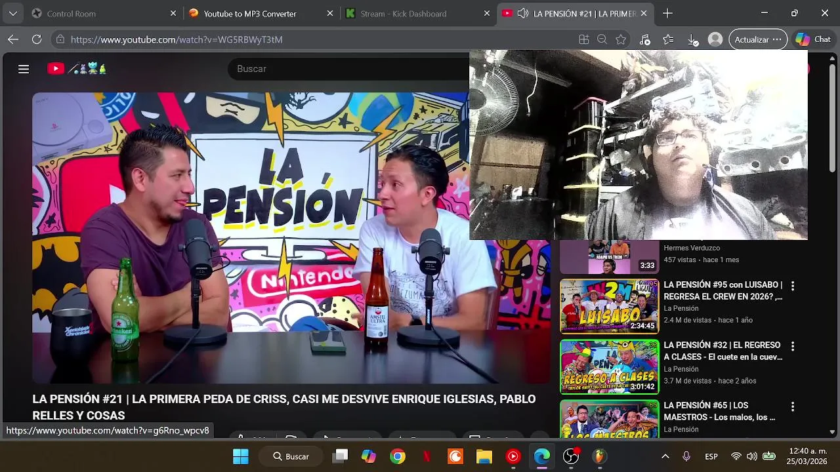Open the YouTube guide hamburger menu

(x=24, y=69)
